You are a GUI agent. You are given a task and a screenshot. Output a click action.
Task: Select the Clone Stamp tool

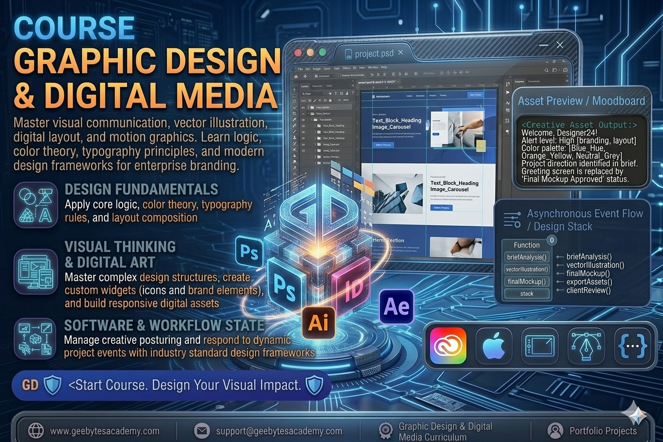click(x=295, y=138)
